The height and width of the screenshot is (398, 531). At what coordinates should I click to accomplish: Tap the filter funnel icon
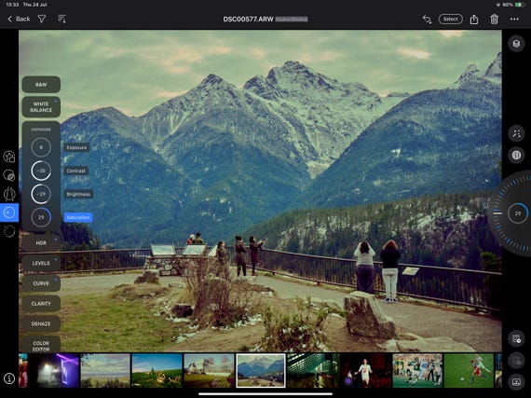pos(42,19)
